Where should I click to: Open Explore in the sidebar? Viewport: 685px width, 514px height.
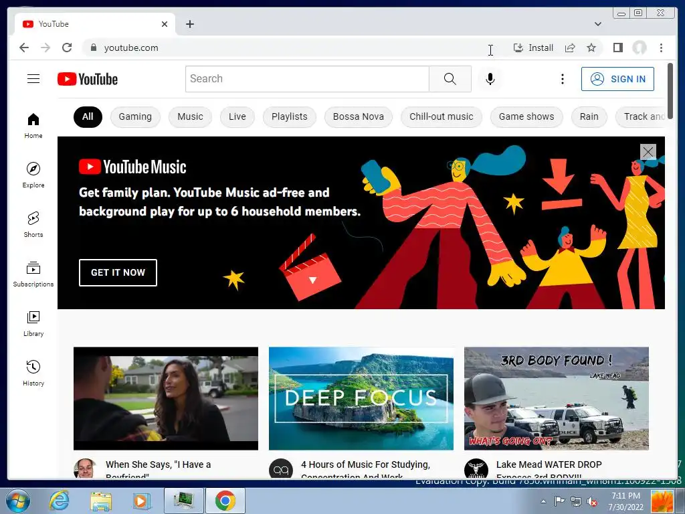click(x=33, y=175)
